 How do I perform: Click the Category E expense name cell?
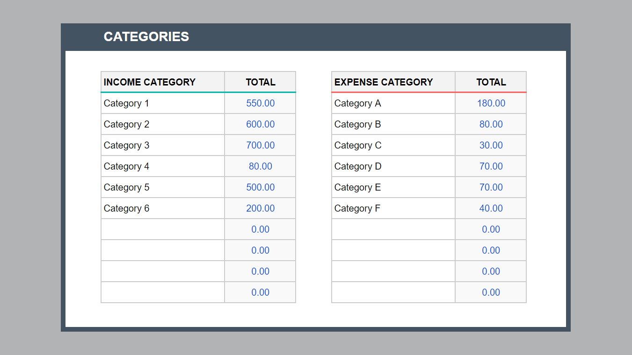393,187
